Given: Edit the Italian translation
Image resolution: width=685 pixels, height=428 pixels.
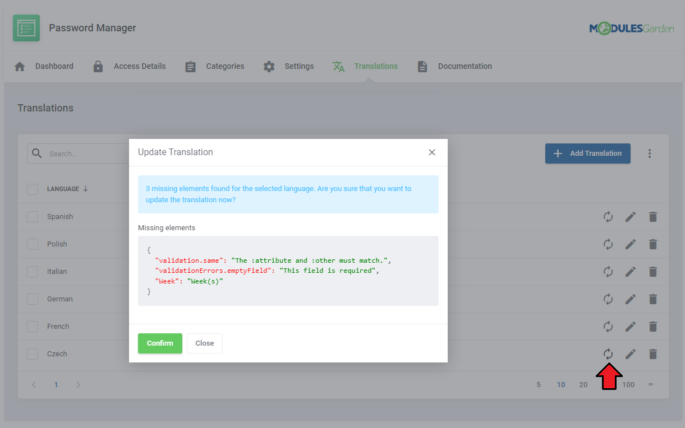Looking at the screenshot, I should pos(631,272).
